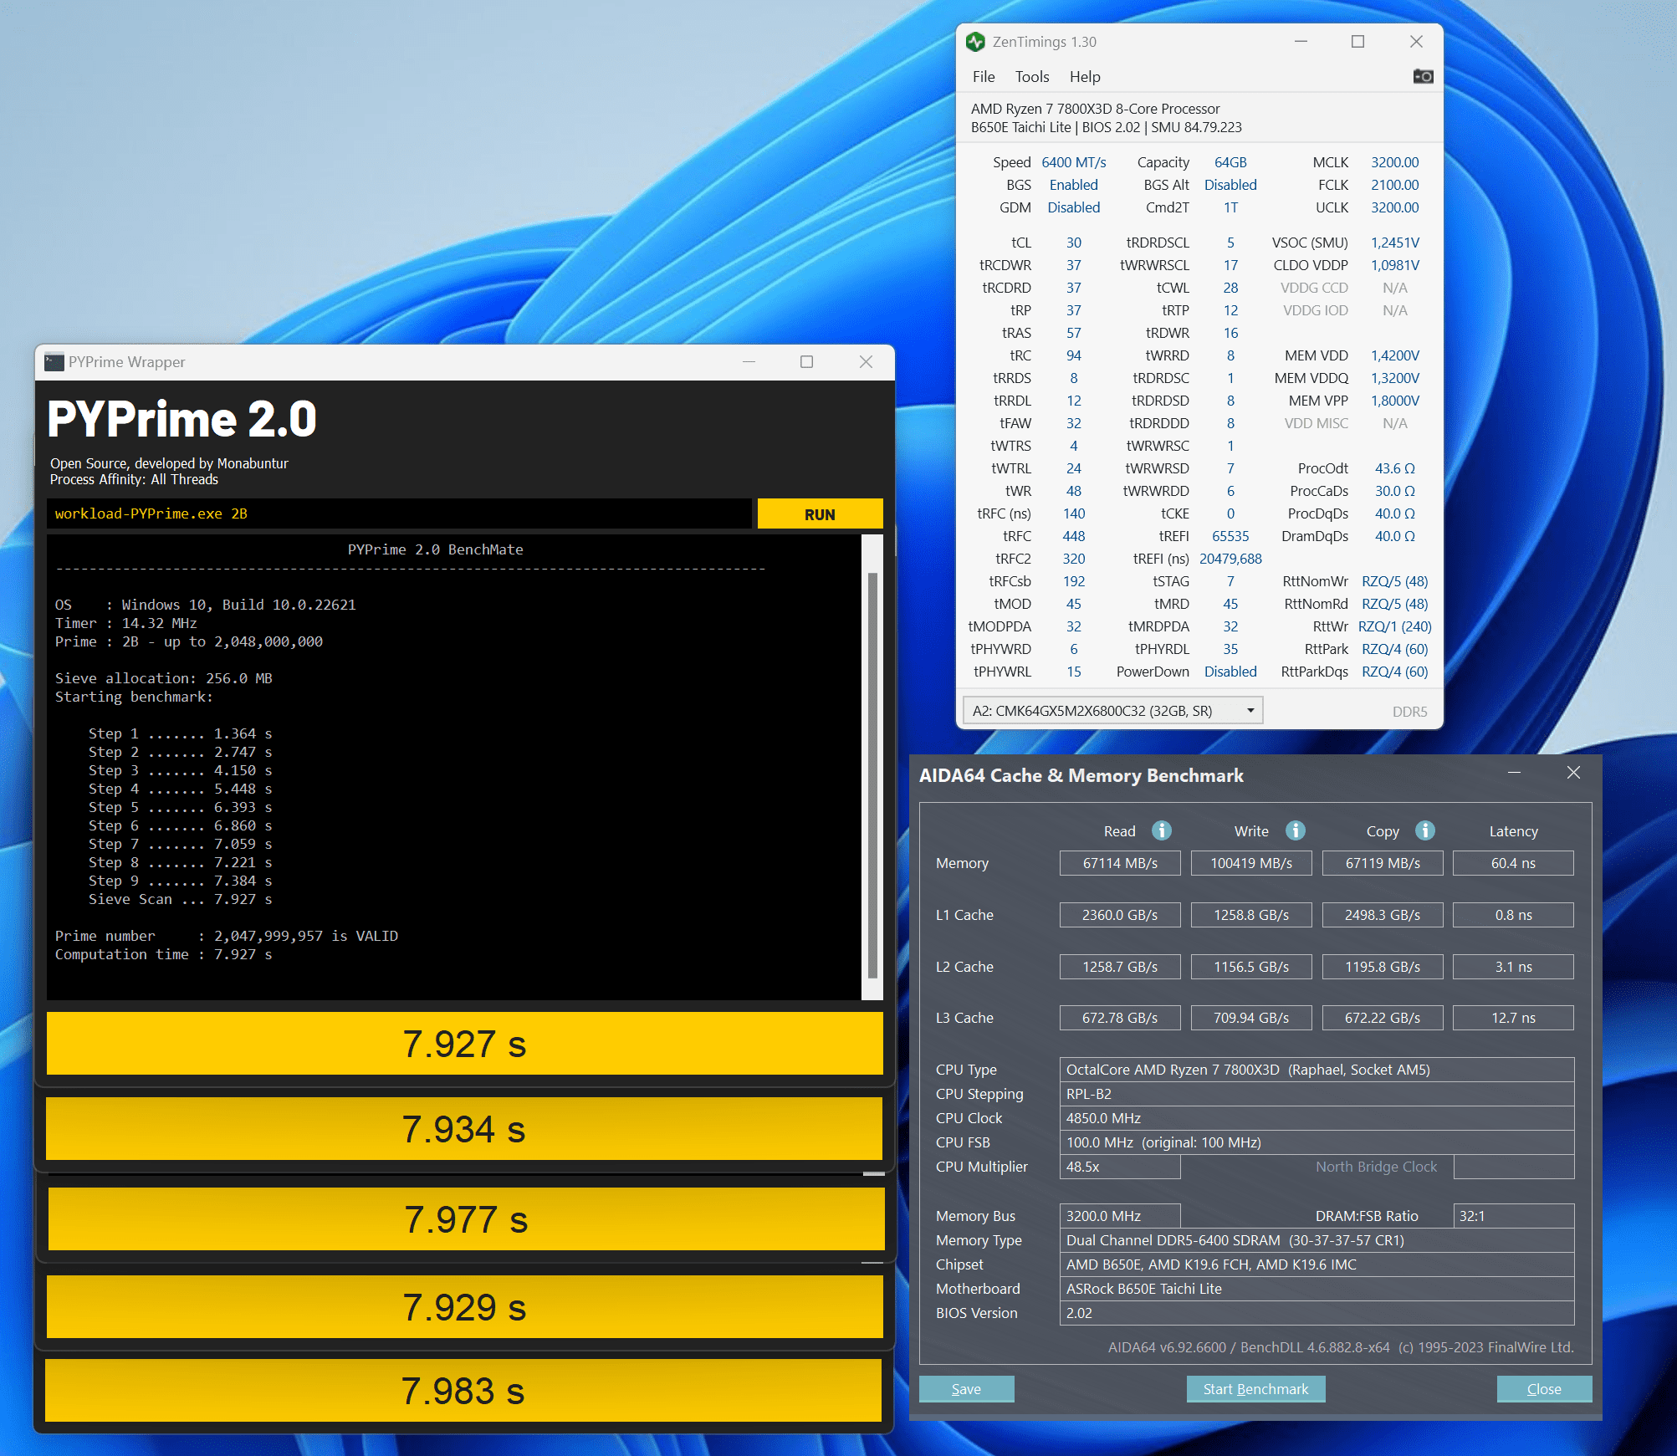1677x1456 pixels.
Task: Click the info icon next to Write
Action: [1296, 830]
